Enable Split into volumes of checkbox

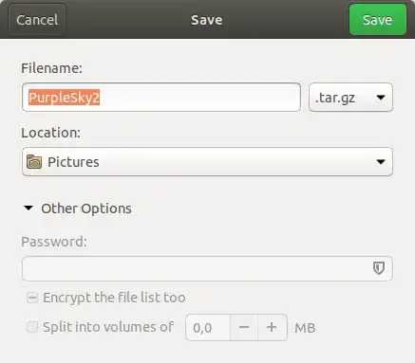32,327
